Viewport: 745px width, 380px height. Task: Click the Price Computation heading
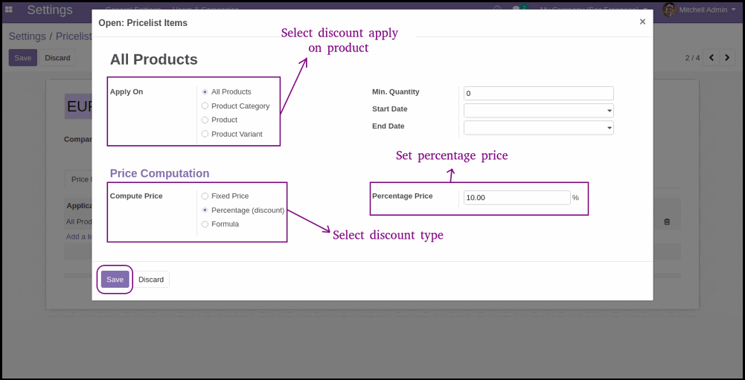pyautogui.click(x=159, y=173)
